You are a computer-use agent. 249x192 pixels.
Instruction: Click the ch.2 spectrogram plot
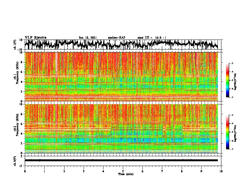tap(121, 129)
